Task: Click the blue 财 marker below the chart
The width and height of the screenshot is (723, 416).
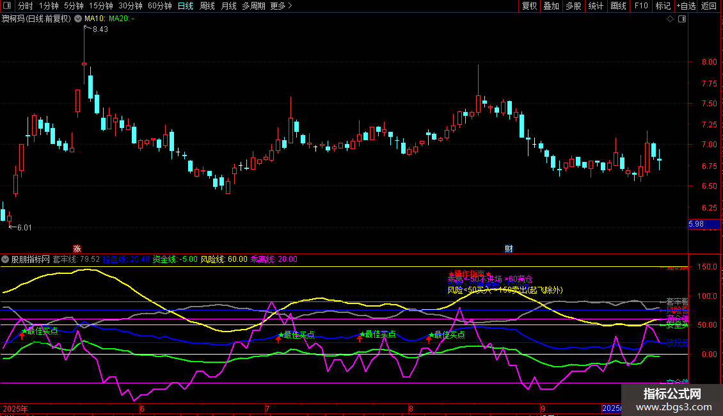Action: [x=509, y=248]
